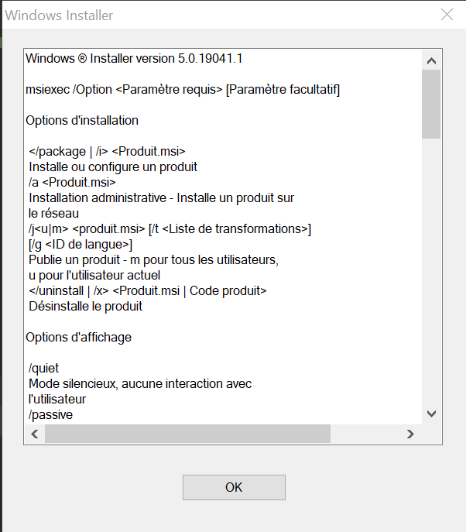
Task: Click the 'Installation administrative' line
Action: (162, 197)
